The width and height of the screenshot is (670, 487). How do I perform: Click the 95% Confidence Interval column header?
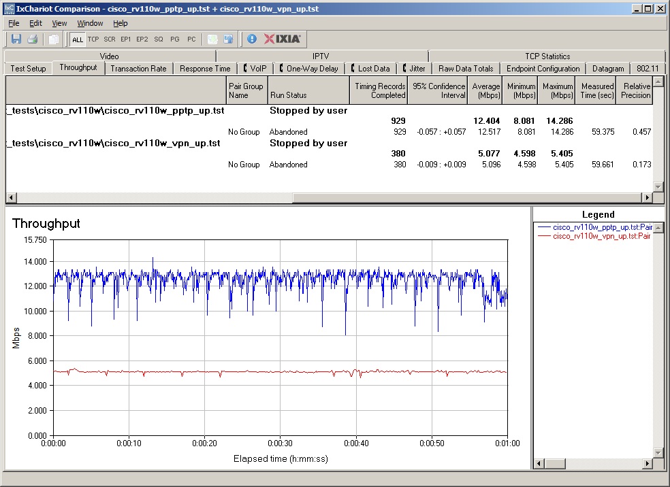(x=438, y=90)
